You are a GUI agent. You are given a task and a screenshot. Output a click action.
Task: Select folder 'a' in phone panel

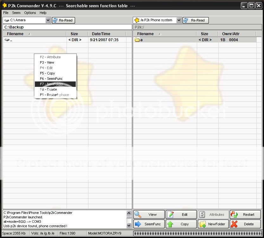(141, 40)
